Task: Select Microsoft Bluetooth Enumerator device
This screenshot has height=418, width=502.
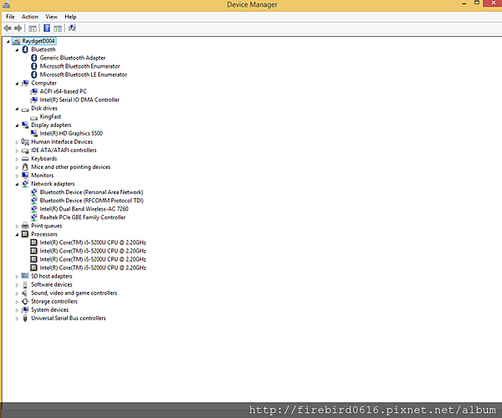Action: [x=79, y=66]
